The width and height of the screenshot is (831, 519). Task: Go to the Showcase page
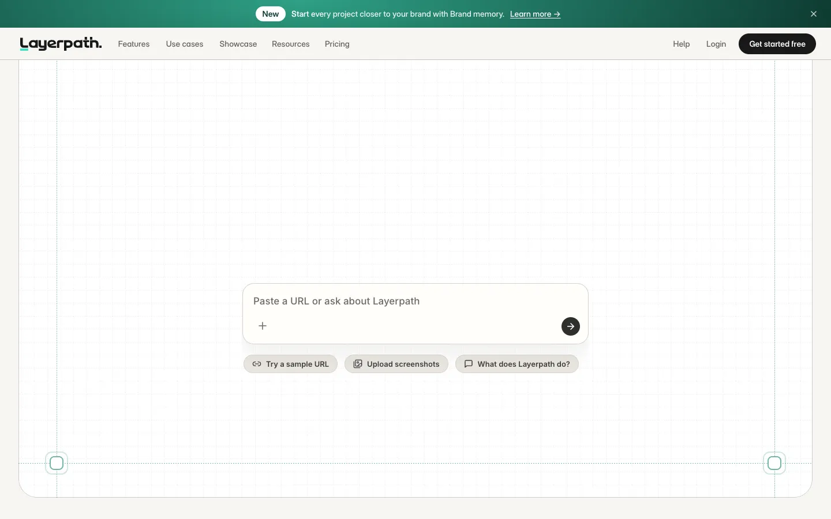(238, 44)
